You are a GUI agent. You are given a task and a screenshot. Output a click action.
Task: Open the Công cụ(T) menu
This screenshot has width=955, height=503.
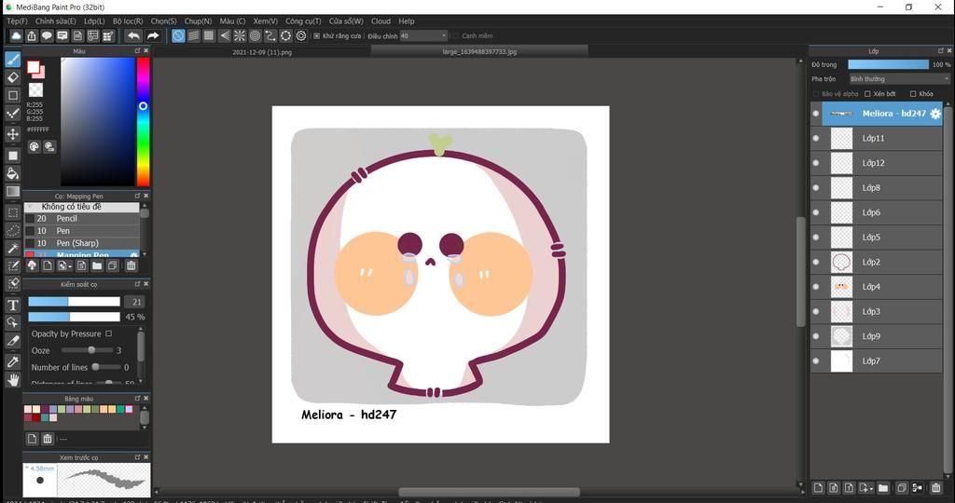click(303, 20)
